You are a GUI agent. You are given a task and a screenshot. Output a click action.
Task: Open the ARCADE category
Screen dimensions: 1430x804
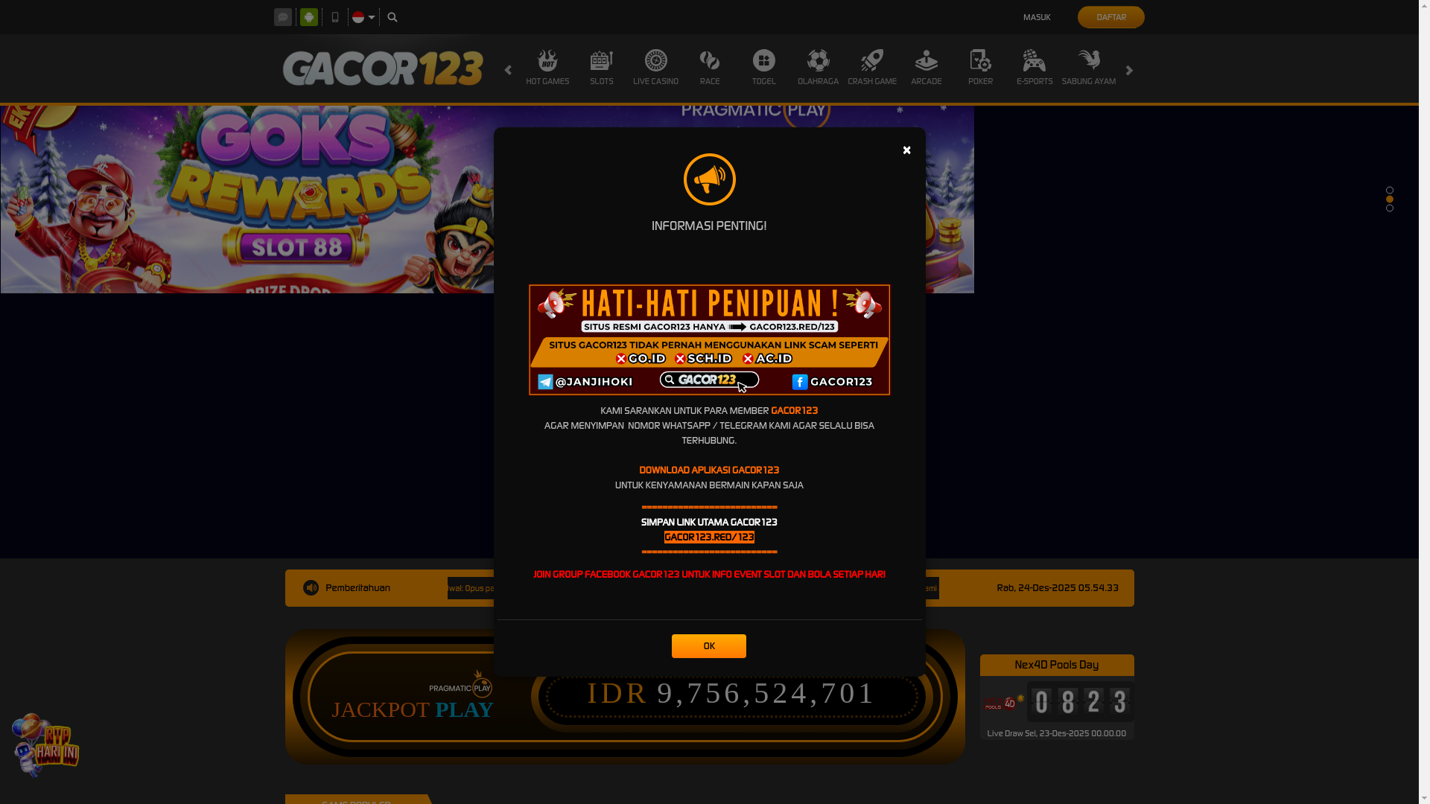(927, 68)
